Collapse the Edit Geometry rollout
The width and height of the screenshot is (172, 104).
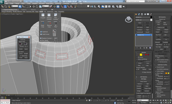162,17
